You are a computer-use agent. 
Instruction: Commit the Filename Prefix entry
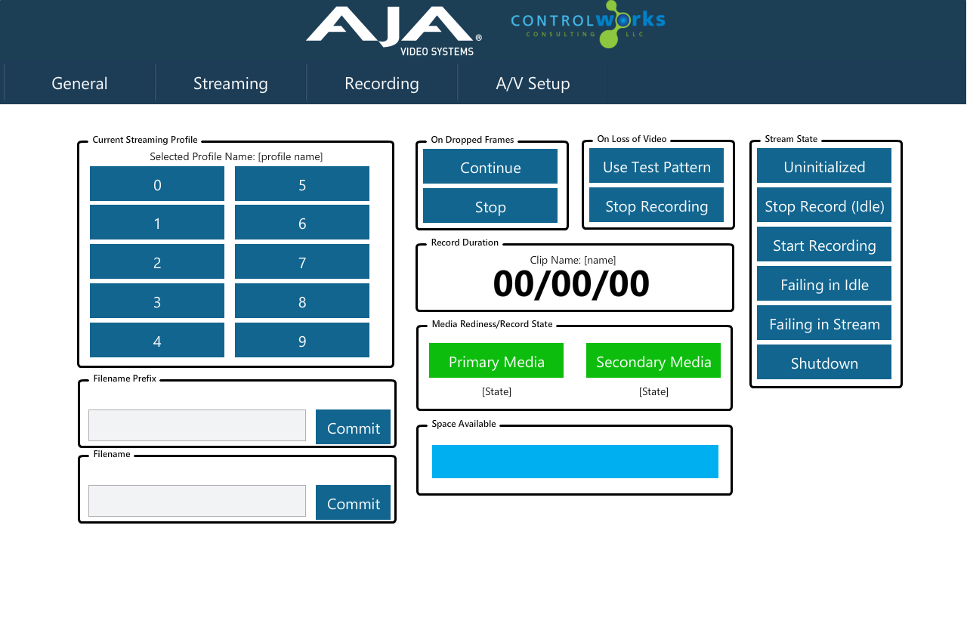coord(353,427)
